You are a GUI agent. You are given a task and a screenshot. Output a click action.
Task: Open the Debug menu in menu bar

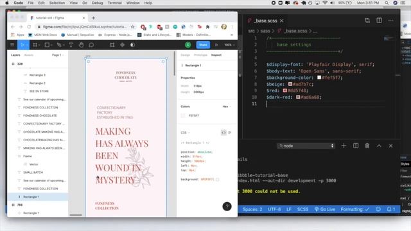point(97,3)
